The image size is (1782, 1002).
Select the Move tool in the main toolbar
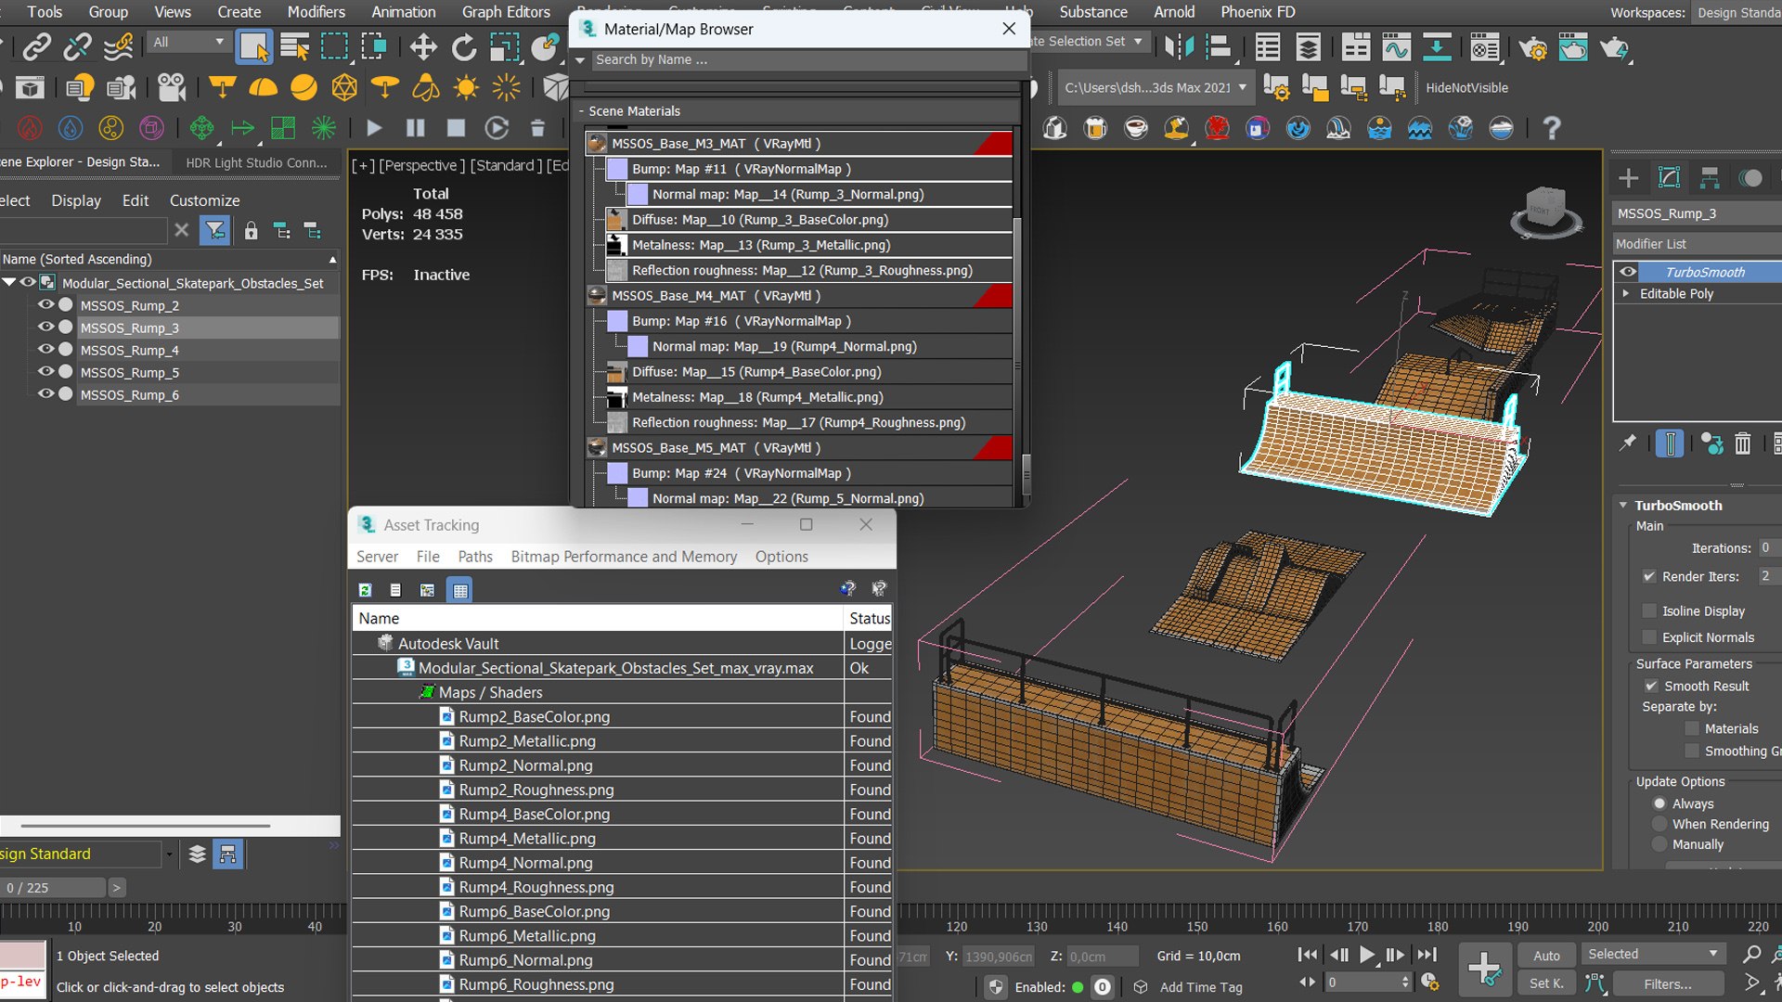423,46
